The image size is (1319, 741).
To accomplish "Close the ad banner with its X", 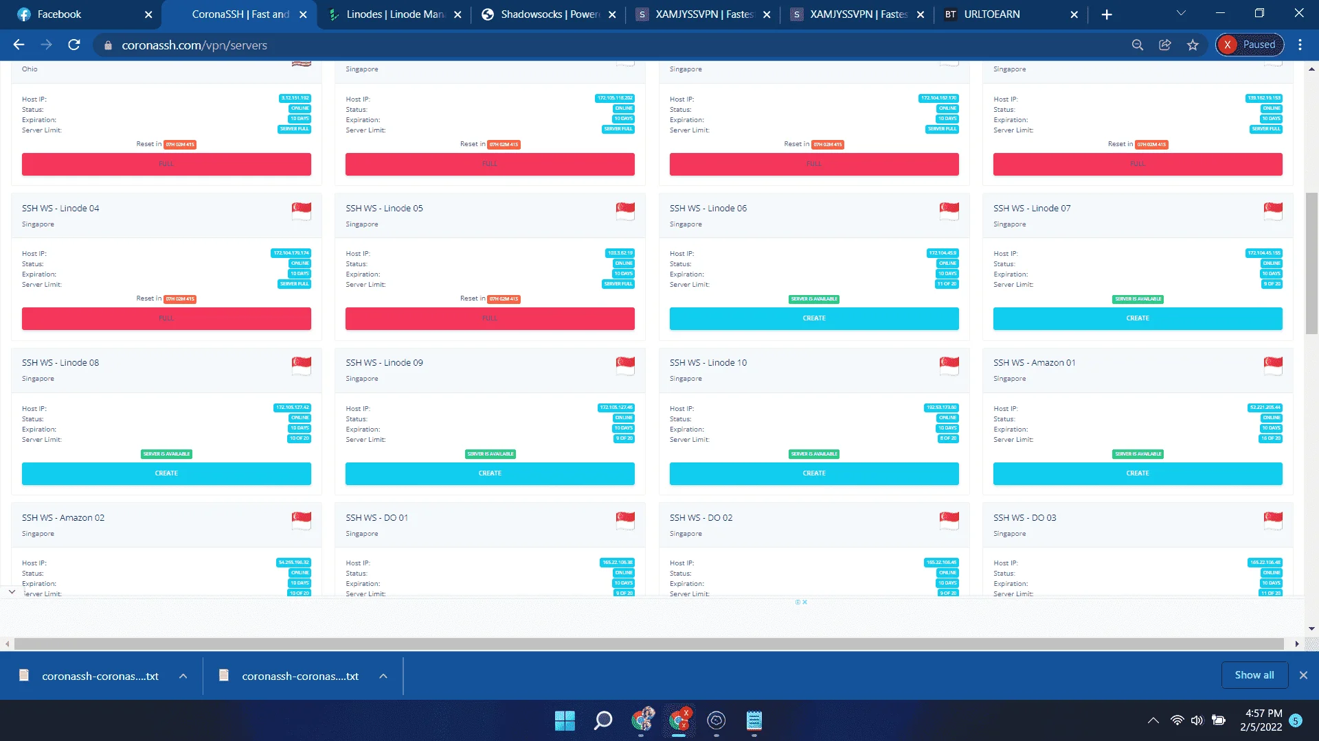I will pyautogui.click(x=804, y=602).
